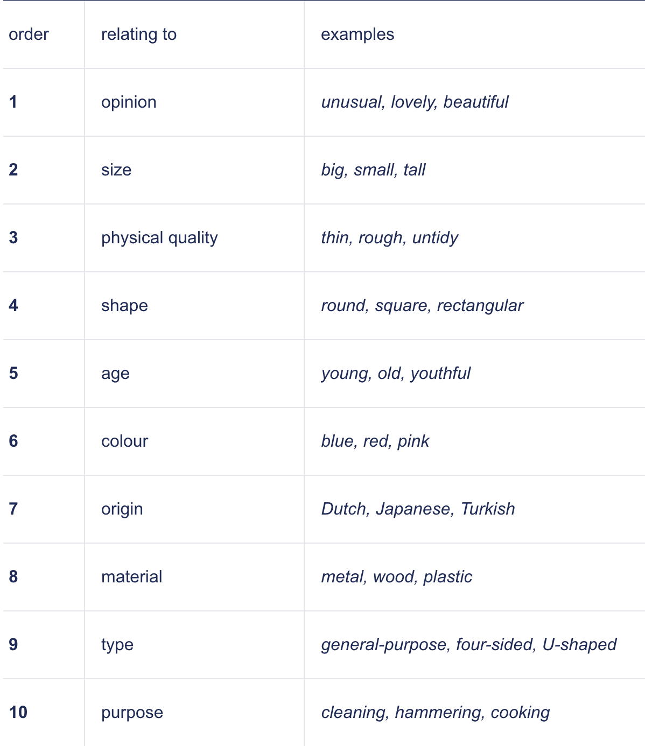Select the "shape" cell
The image size is (645, 746).
tap(124, 306)
